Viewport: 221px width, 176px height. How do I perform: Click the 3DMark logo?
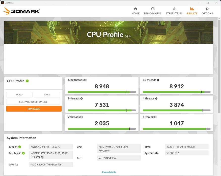click(x=21, y=11)
